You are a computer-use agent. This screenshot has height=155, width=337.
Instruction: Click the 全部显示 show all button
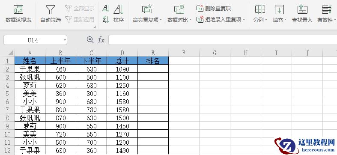[80, 9]
